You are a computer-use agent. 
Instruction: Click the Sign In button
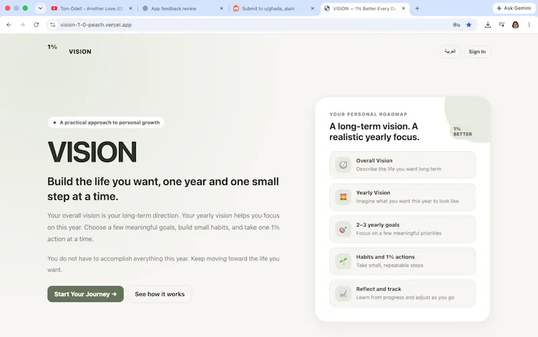coord(477,52)
